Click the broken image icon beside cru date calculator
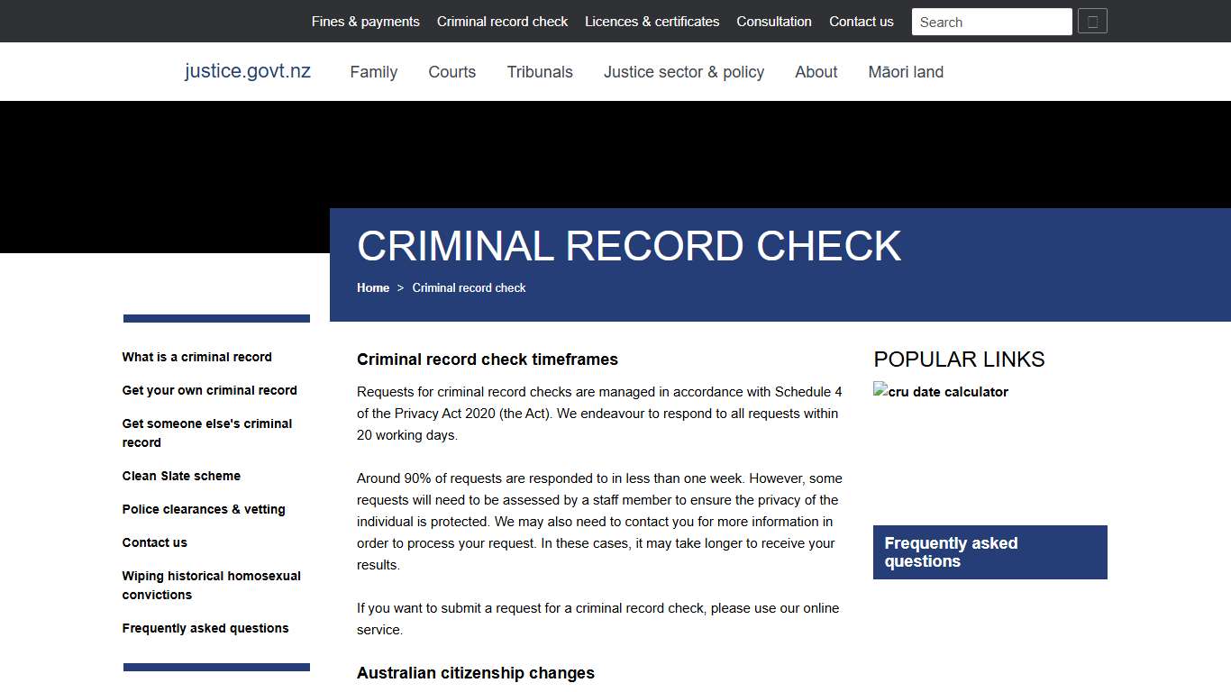1231x692 pixels. [x=880, y=390]
